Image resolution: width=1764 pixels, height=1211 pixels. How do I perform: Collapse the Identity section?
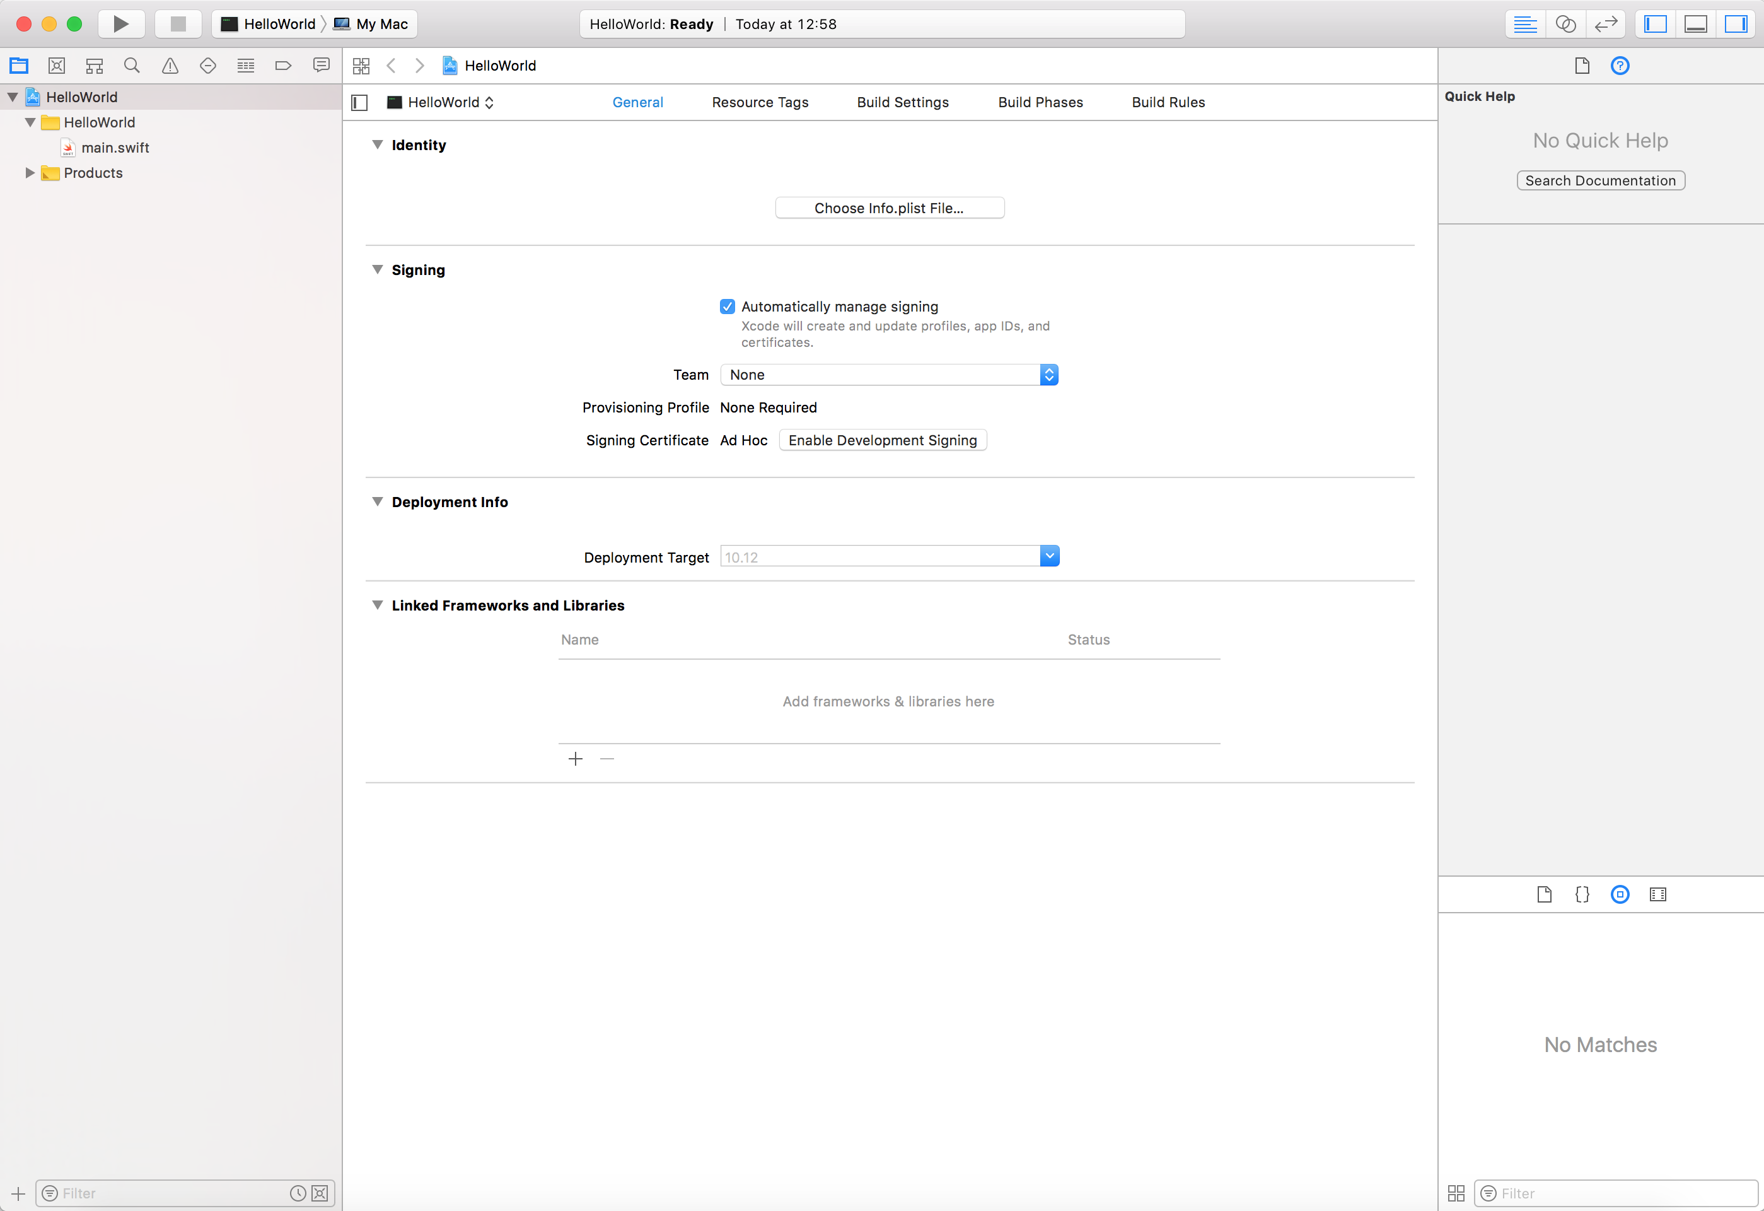point(377,144)
